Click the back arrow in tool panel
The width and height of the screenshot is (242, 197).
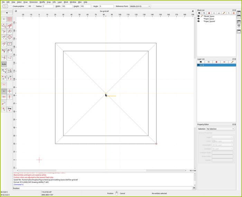(7, 13)
